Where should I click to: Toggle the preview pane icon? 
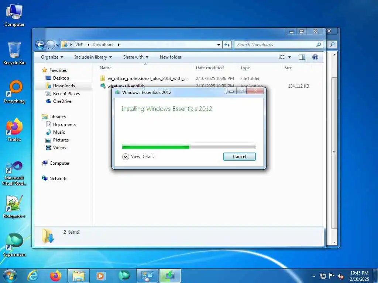coord(302,57)
